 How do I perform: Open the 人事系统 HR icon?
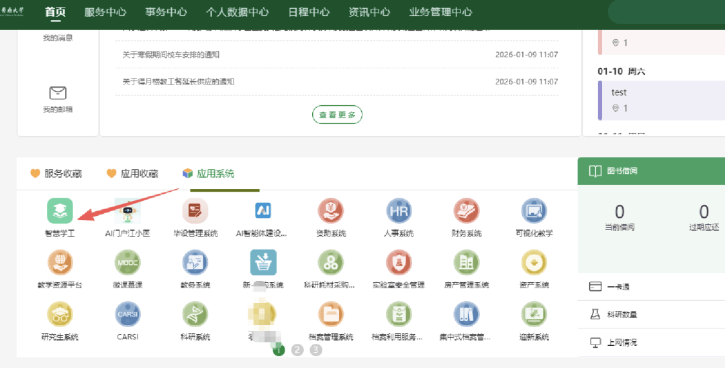point(399,211)
